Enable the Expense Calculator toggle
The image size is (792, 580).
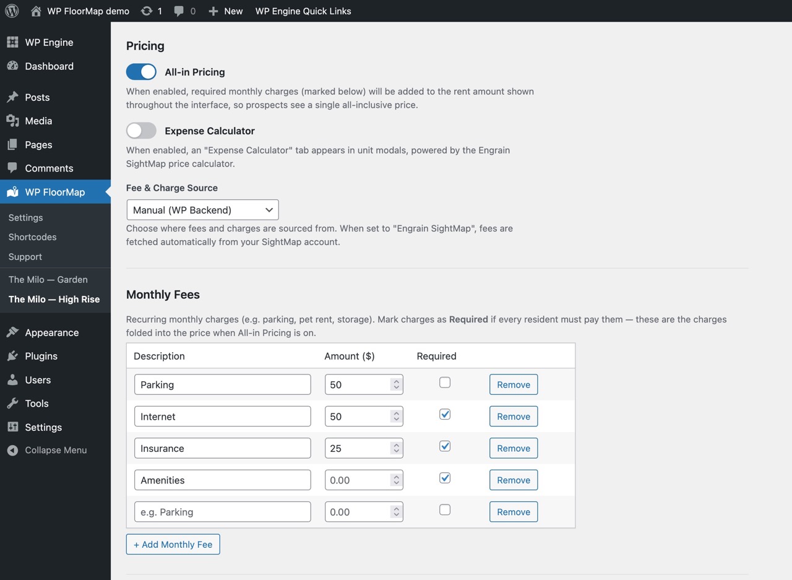point(141,131)
